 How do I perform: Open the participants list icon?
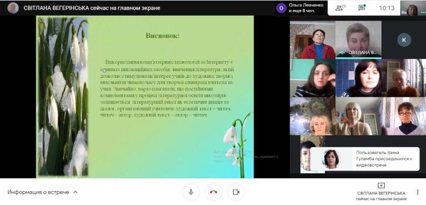(x=340, y=8)
